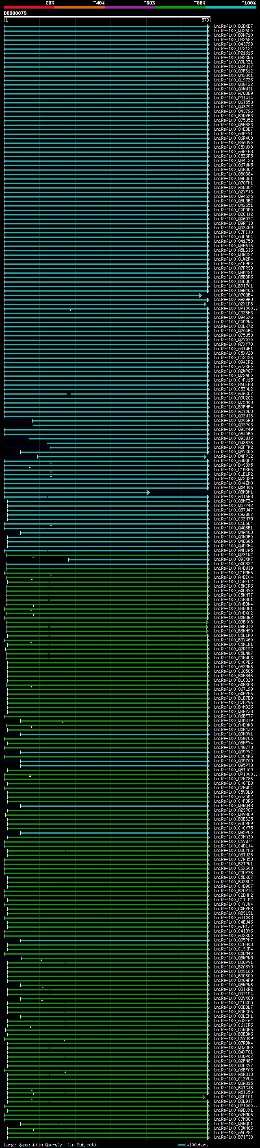Select hit label UniRef100_C7FIJ0
Image resolution: width=260 pixels, height=1148 pixels.
[233, 232]
